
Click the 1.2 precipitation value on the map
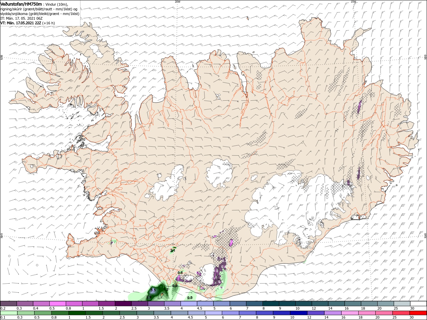166,289
